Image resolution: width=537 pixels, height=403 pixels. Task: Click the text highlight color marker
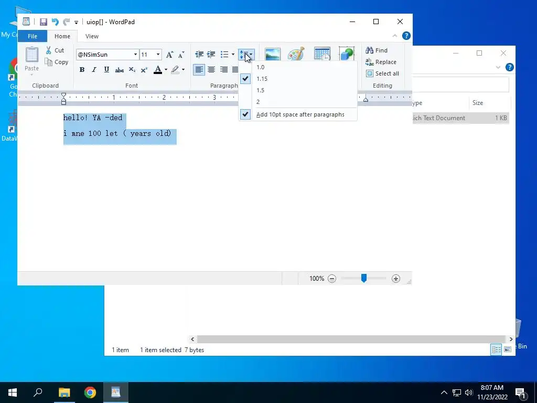click(x=175, y=70)
